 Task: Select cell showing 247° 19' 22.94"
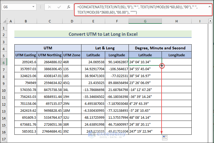(x=145, y=131)
